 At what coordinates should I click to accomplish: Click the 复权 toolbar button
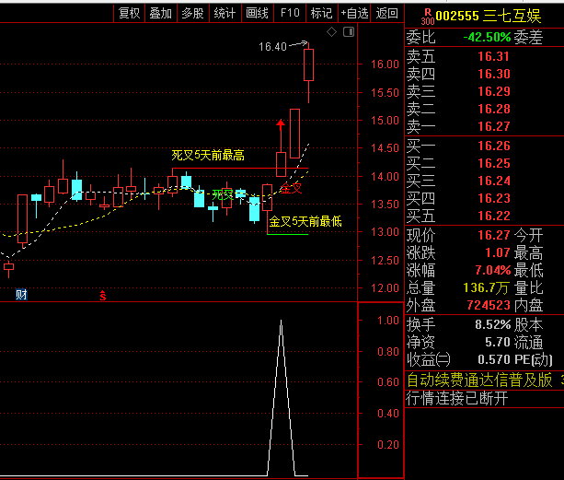[129, 13]
